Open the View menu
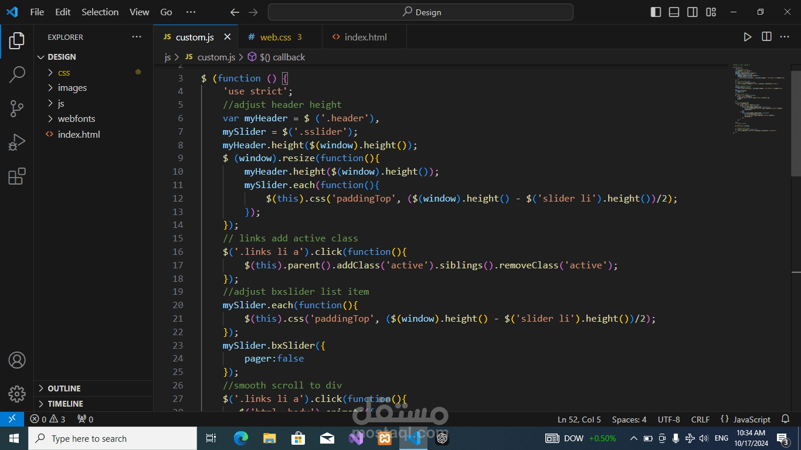Viewport: 801px width, 450px height. [140, 12]
